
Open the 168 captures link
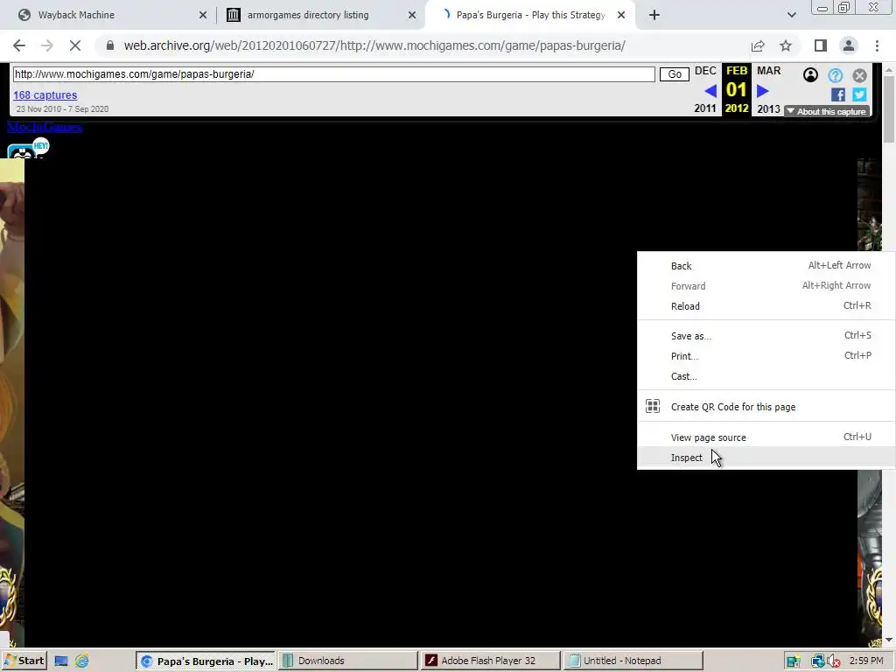(45, 94)
